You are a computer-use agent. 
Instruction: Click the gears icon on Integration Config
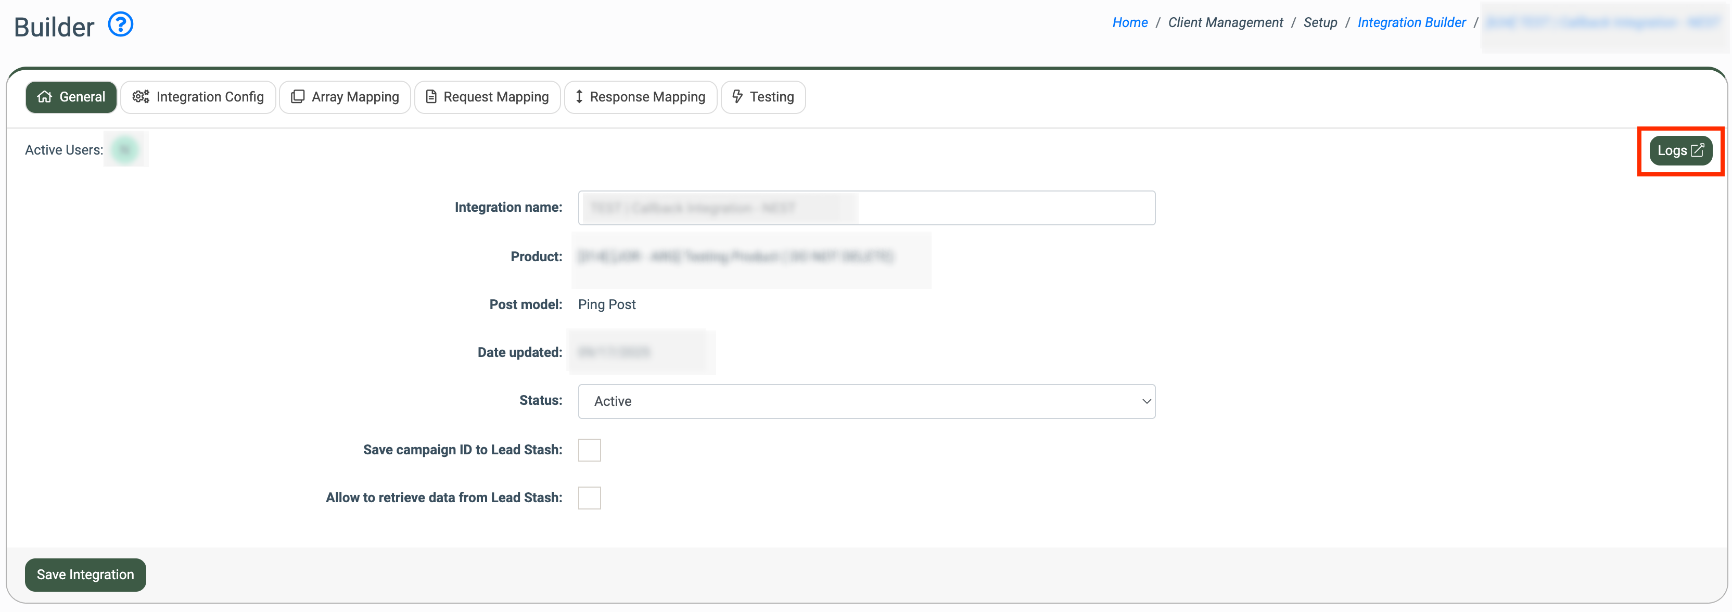click(x=141, y=97)
